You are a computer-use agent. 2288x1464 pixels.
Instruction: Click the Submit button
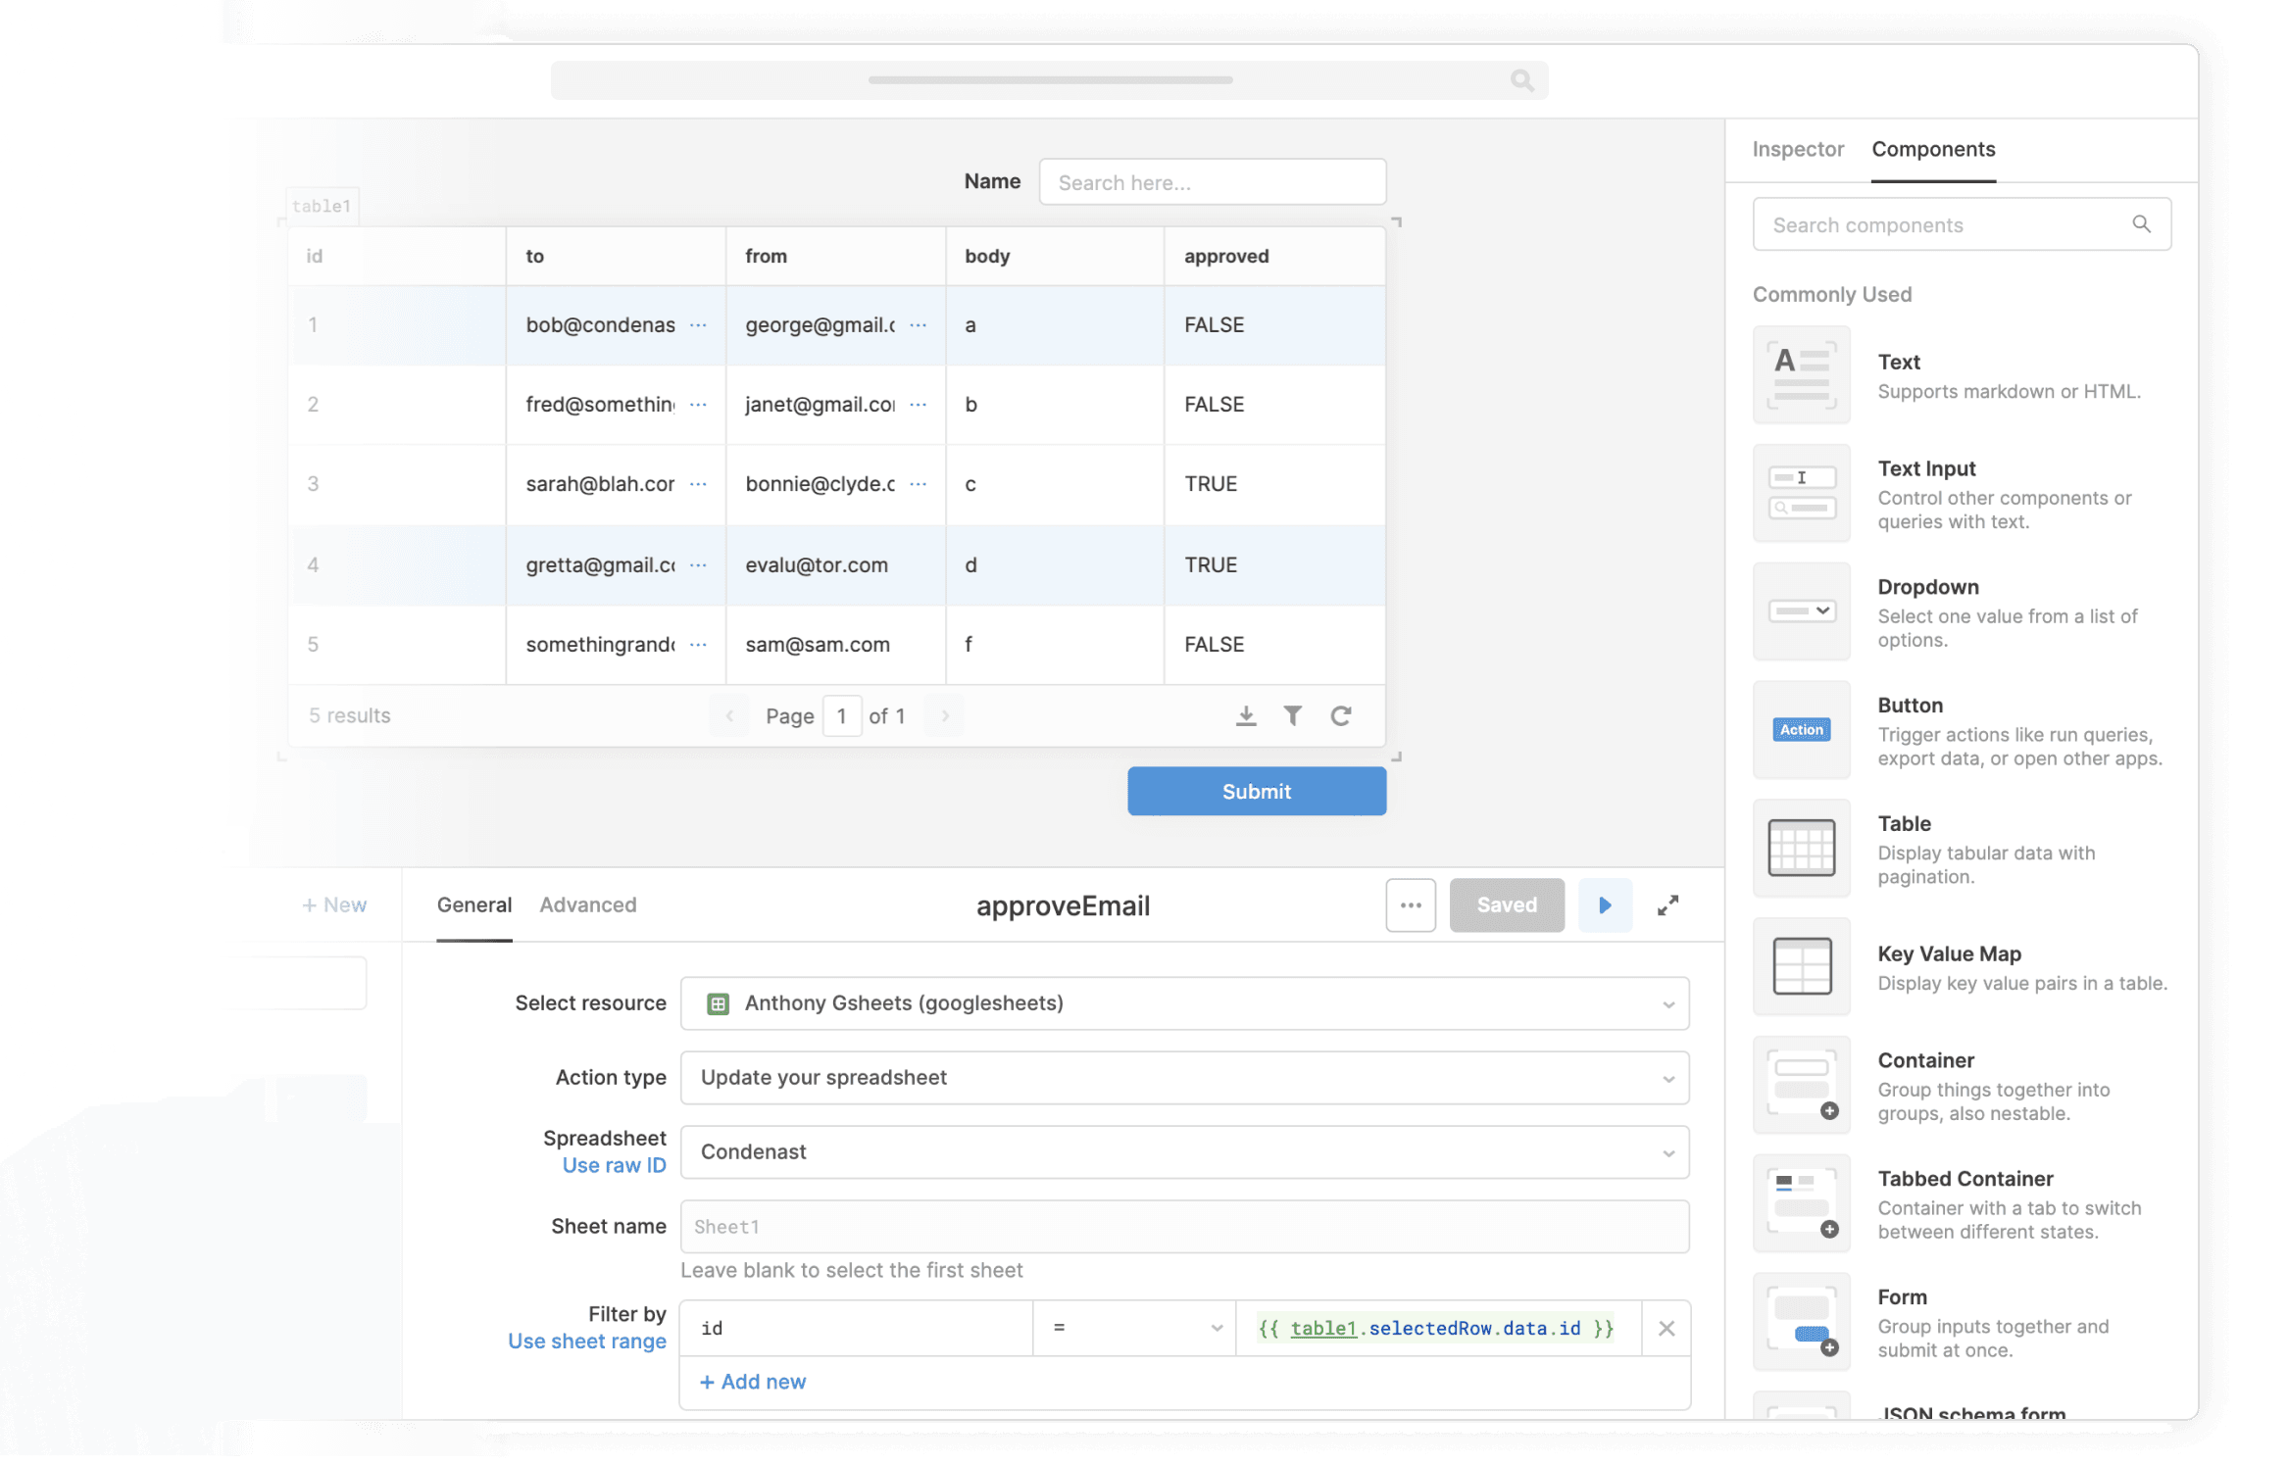(1256, 791)
